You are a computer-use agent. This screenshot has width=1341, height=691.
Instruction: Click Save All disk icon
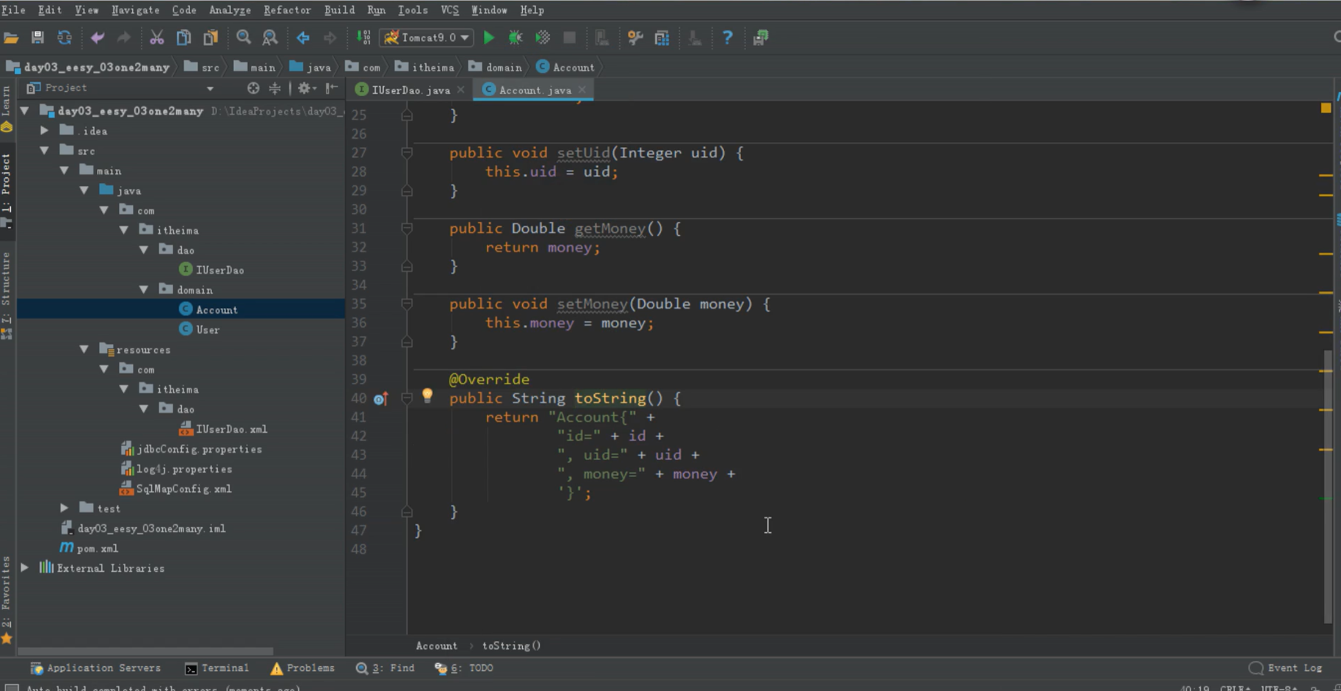[x=38, y=38]
